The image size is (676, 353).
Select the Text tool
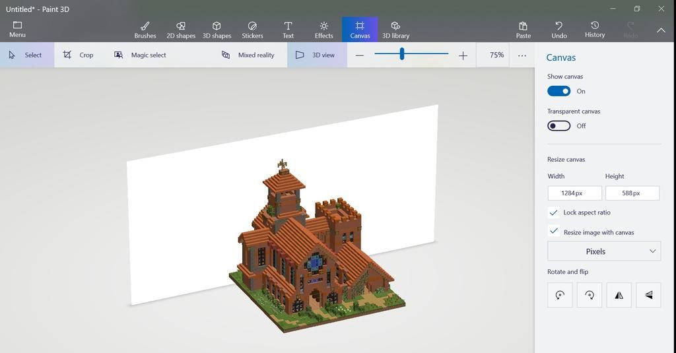[x=288, y=30]
